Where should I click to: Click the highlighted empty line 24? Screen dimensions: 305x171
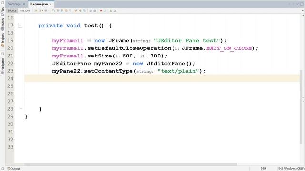point(162,78)
